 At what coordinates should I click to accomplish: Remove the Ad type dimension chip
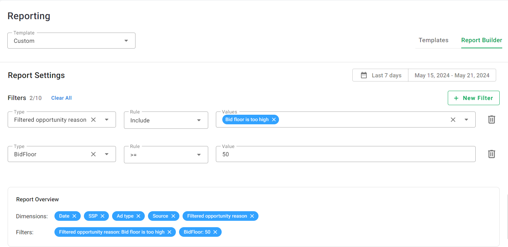click(x=138, y=216)
